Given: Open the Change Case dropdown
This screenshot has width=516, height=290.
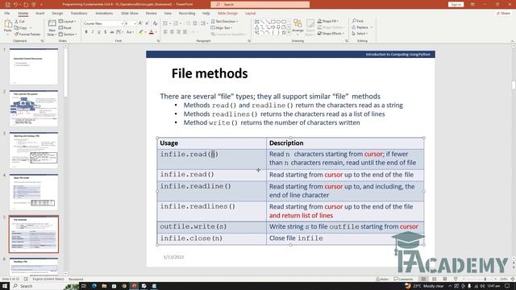Looking at the screenshot, I should click(130, 32).
